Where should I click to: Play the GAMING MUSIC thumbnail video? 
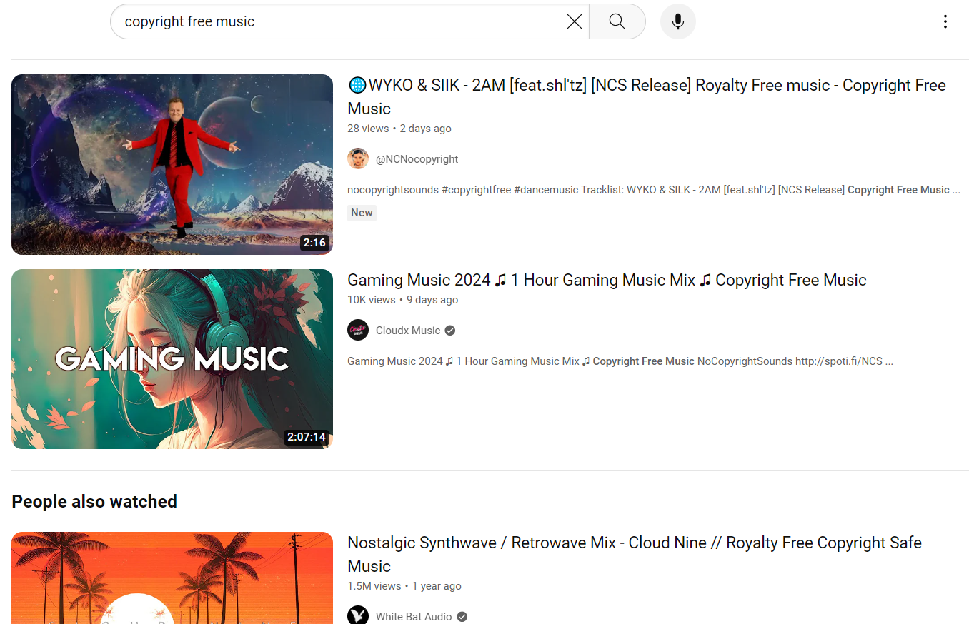(x=172, y=359)
